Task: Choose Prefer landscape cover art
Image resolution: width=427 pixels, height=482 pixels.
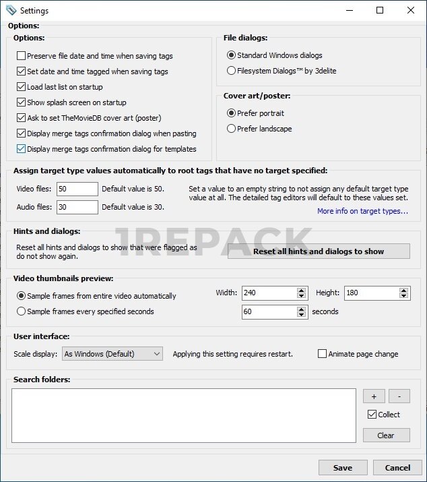Action: 232,129
